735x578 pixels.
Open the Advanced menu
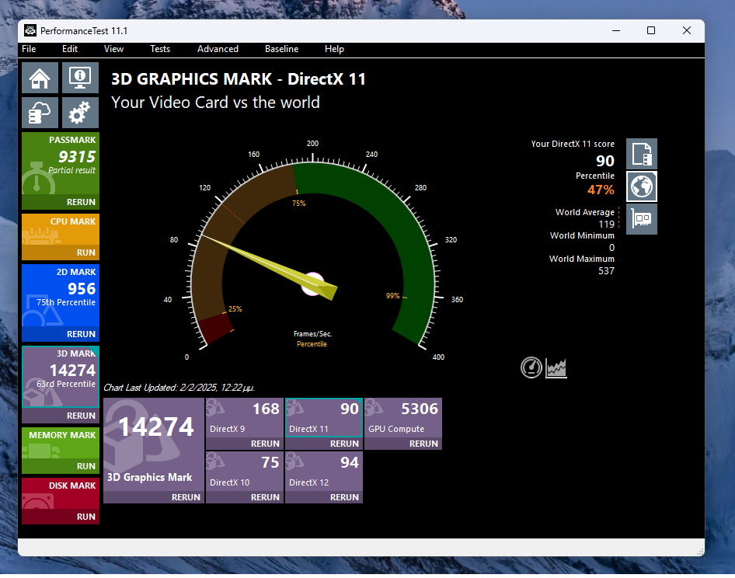[218, 49]
